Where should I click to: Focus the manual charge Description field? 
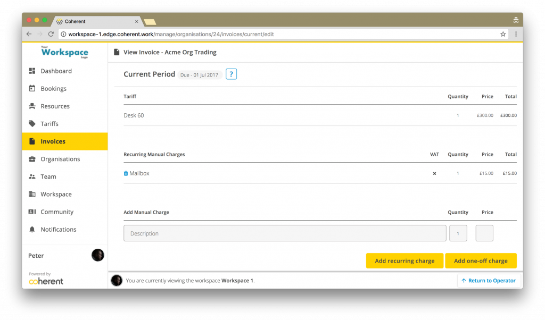(x=285, y=233)
